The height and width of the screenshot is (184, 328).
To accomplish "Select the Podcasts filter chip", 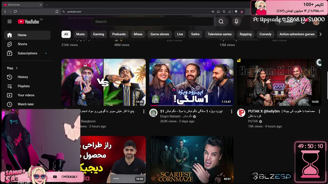I will pos(119,34).
